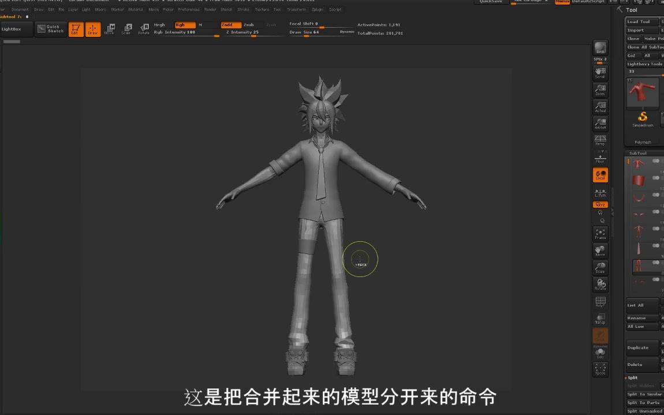Toggle the Mrgb mode
The image size is (664, 415).
click(x=159, y=25)
